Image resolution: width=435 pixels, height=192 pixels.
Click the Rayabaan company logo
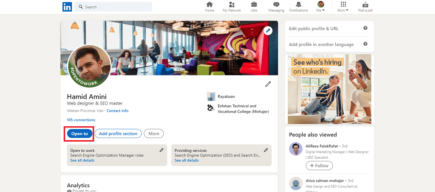coord(211,96)
